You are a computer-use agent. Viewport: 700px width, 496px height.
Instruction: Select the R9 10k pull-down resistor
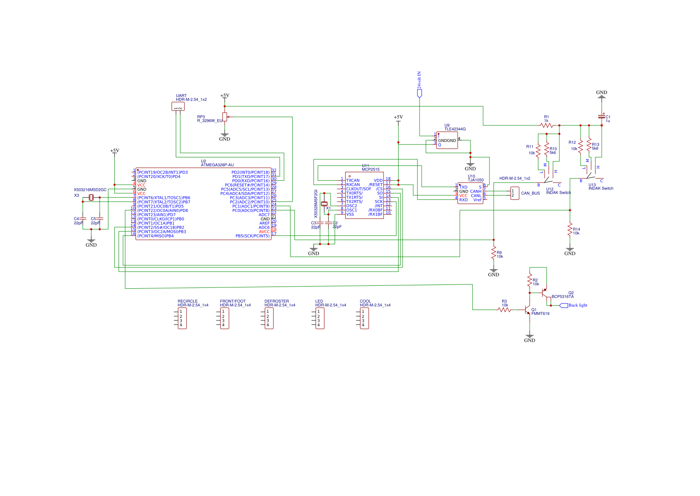click(494, 253)
